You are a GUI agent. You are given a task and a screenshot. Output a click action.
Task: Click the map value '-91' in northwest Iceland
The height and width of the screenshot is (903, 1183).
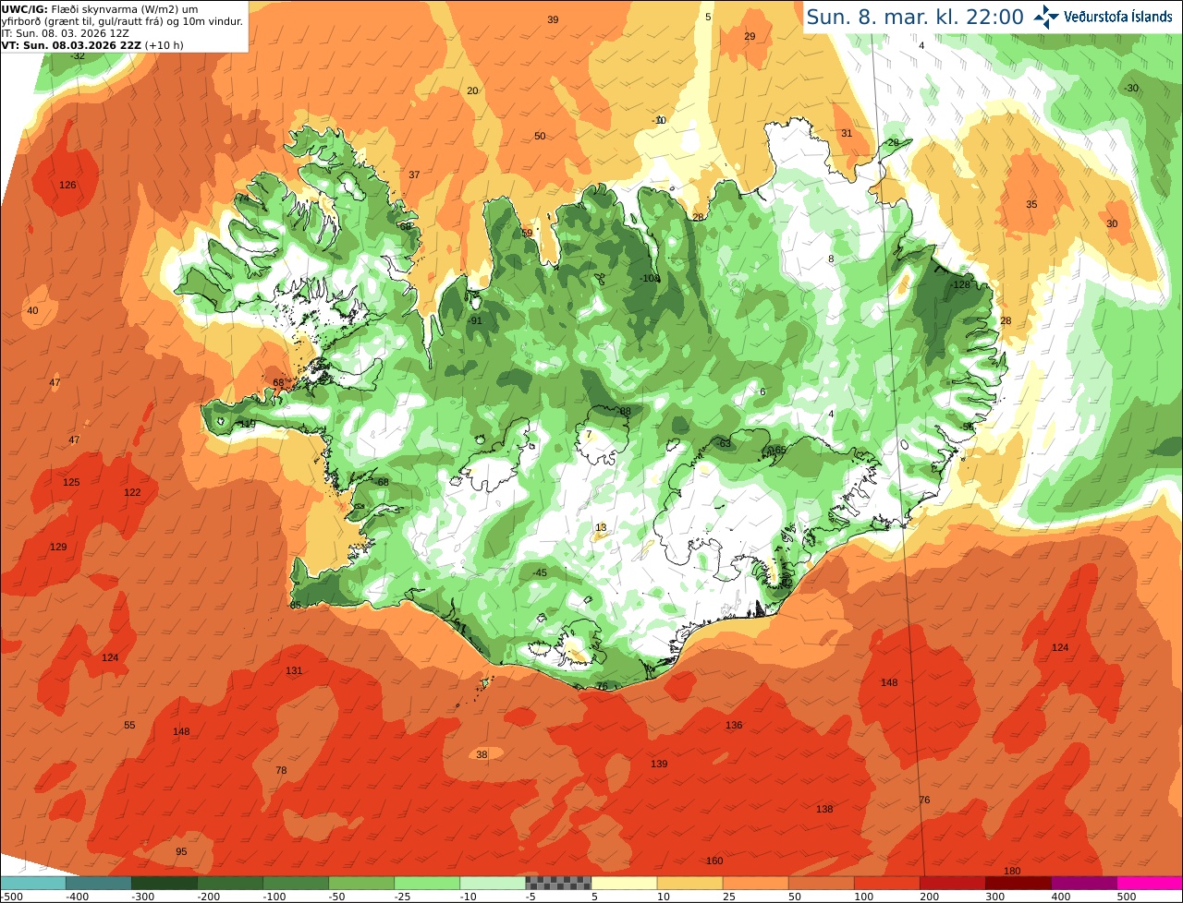[475, 320]
